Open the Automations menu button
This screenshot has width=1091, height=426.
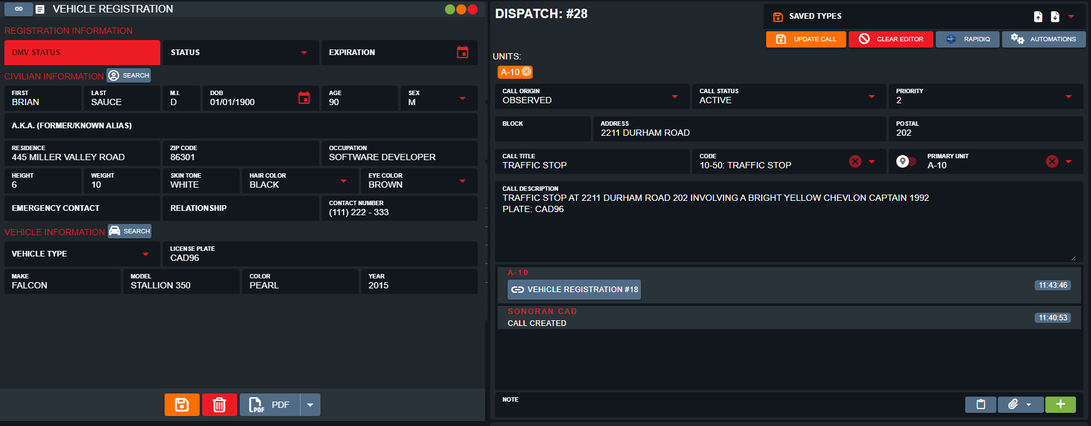pos(1043,39)
